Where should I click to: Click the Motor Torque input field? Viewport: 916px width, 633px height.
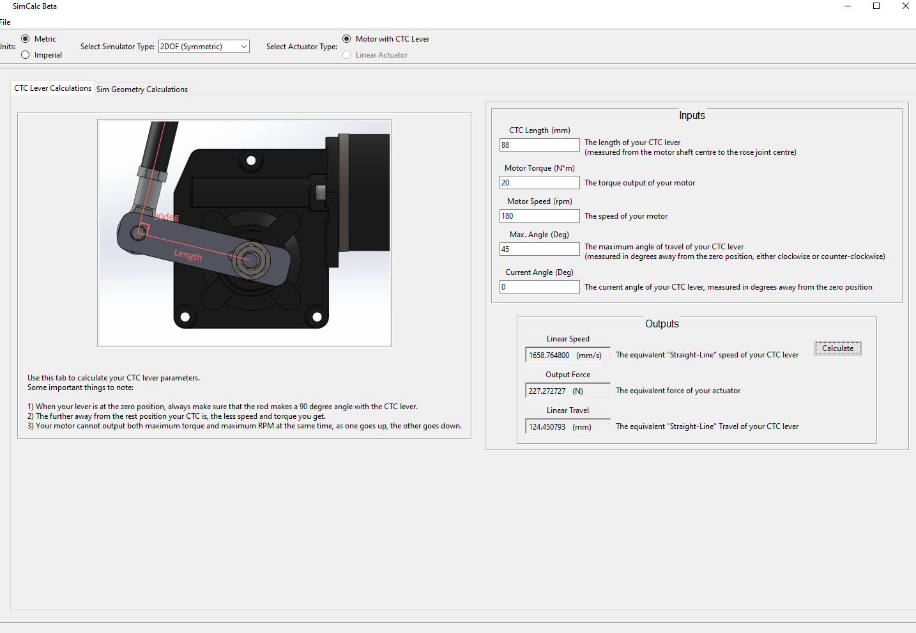(539, 183)
